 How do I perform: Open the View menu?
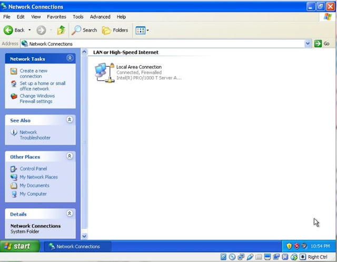click(x=36, y=17)
